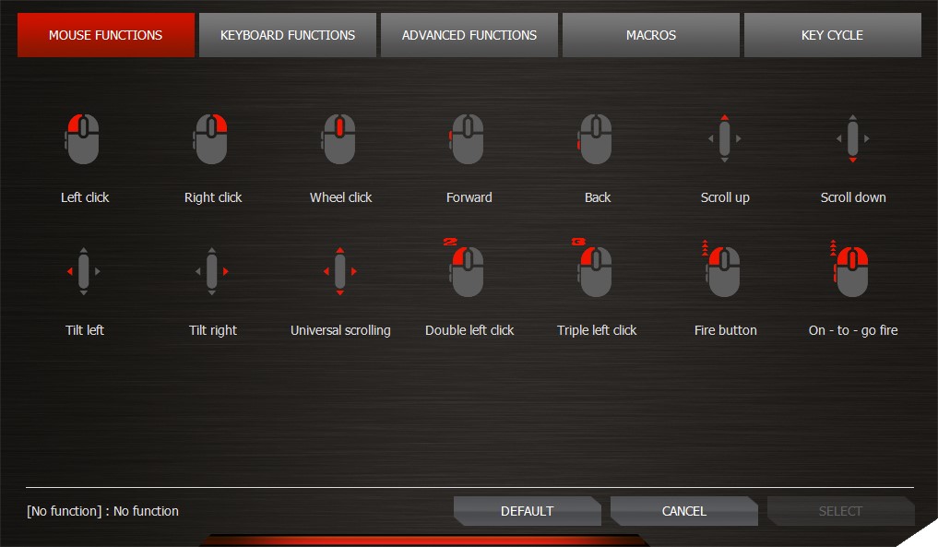Open the Advanced Functions tab
The height and width of the screenshot is (547, 938).
pos(469,35)
